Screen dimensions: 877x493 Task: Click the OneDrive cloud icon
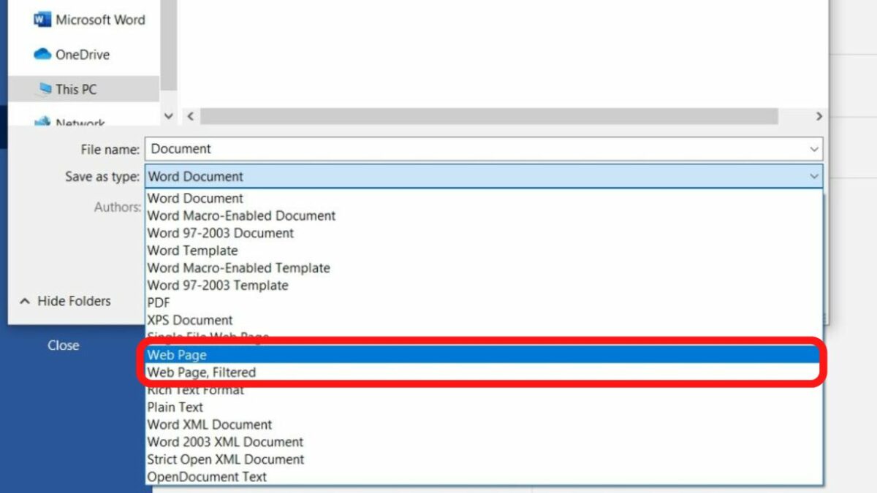coord(42,55)
